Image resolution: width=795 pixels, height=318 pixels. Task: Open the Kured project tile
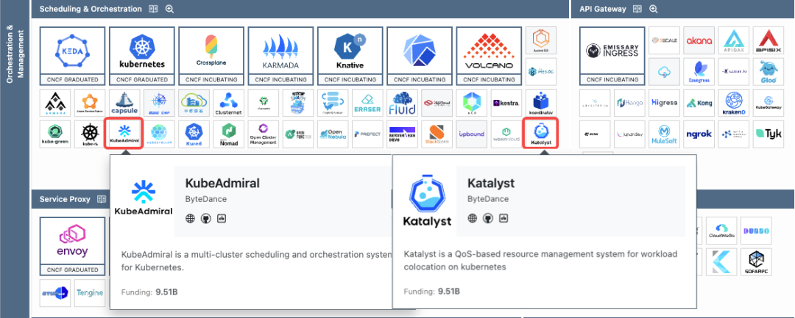click(194, 134)
